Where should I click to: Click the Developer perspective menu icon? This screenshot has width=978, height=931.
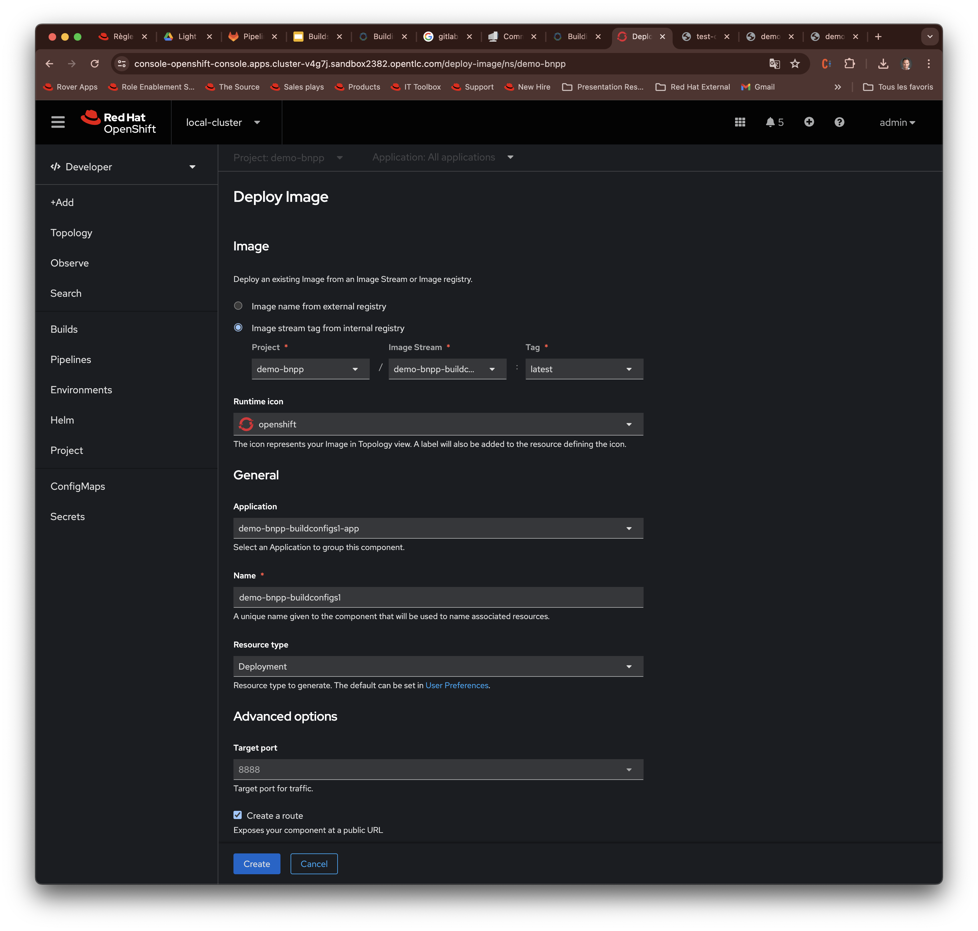55,166
